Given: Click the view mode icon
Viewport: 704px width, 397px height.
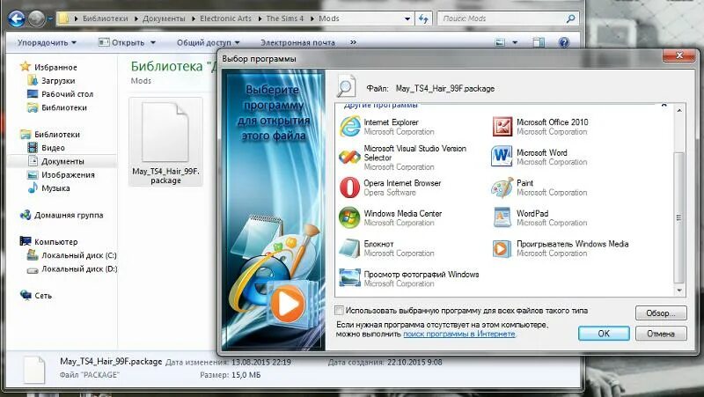Looking at the screenshot, I should tap(500, 42).
